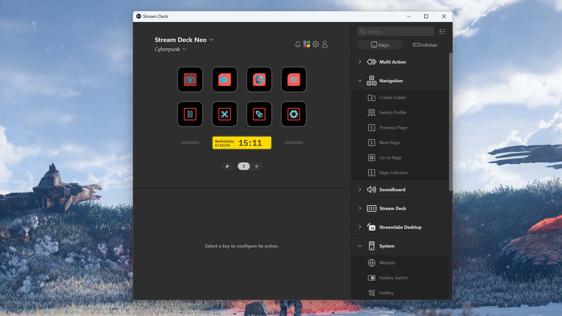This screenshot has height=316, width=562.
Task: Select the satellite tag key
Action: pyautogui.click(x=259, y=114)
